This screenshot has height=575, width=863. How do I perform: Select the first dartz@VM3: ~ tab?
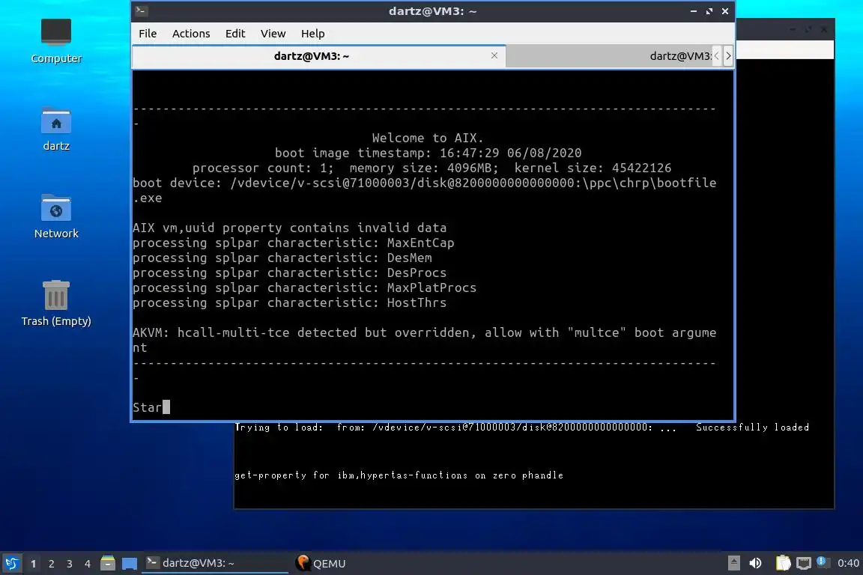pos(312,56)
